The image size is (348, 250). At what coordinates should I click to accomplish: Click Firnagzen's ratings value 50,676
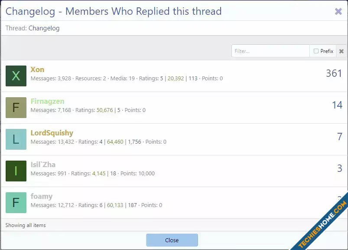click(105, 110)
